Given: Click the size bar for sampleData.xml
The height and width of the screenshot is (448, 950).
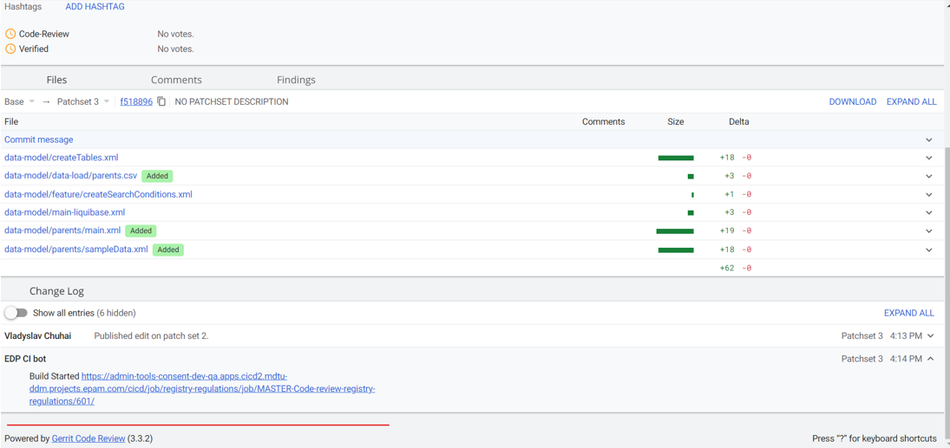Looking at the screenshot, I should pos(676,250).
